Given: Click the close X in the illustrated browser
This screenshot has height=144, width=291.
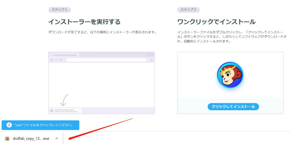Looking at the screenshot, I should pyautogui.click(x=152, y=55).
